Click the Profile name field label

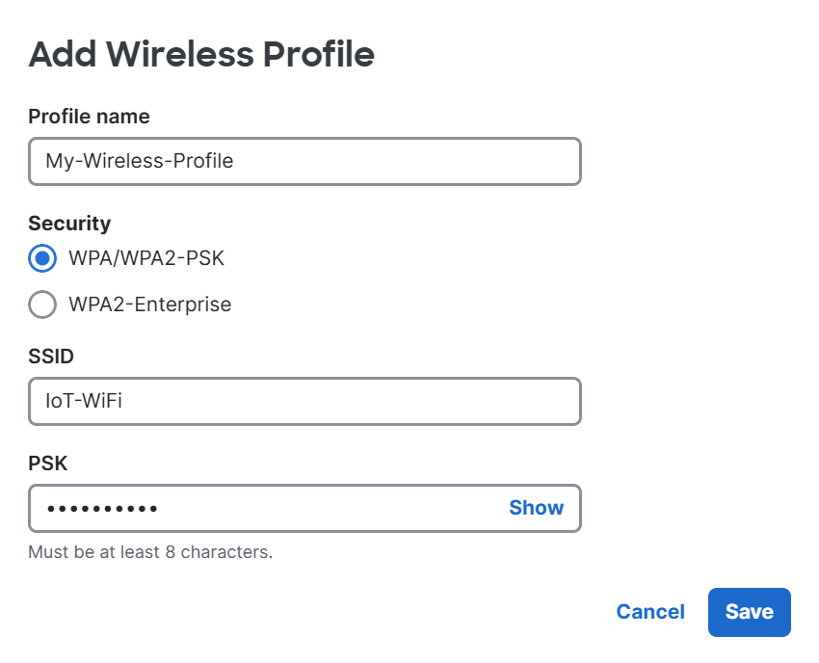[x=89, y=117]
